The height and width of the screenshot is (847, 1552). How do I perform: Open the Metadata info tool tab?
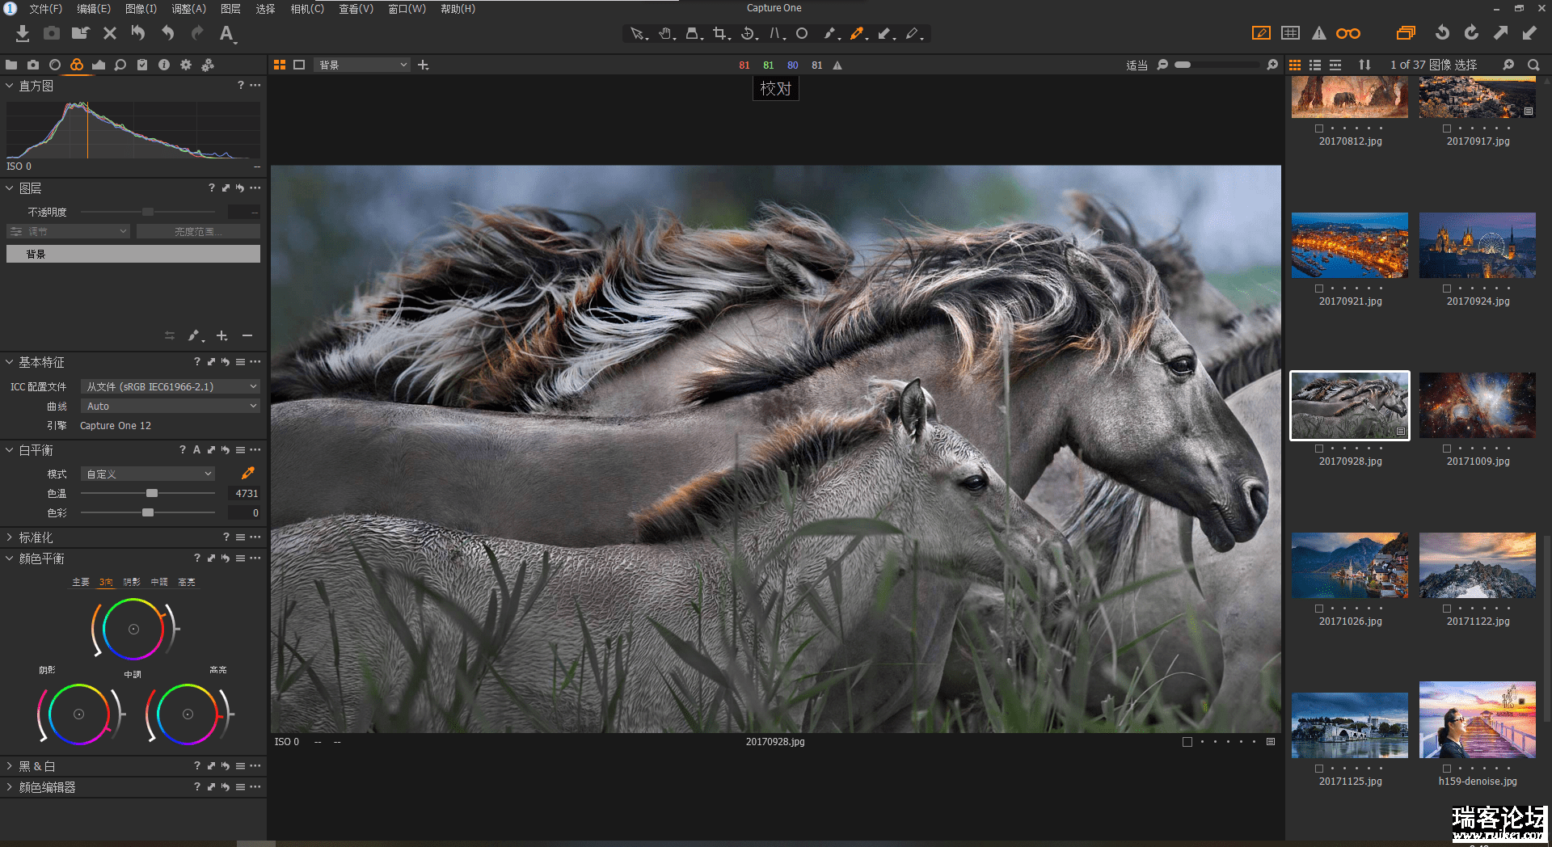point(164,65)
